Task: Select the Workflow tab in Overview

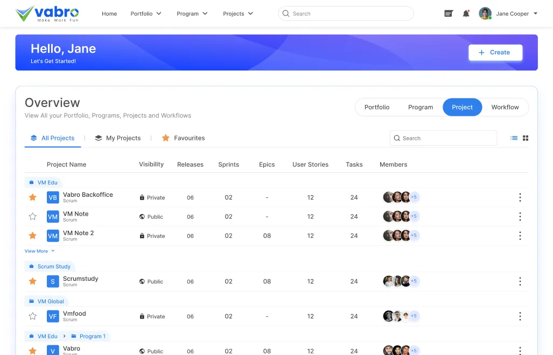Action: point(505,107)
